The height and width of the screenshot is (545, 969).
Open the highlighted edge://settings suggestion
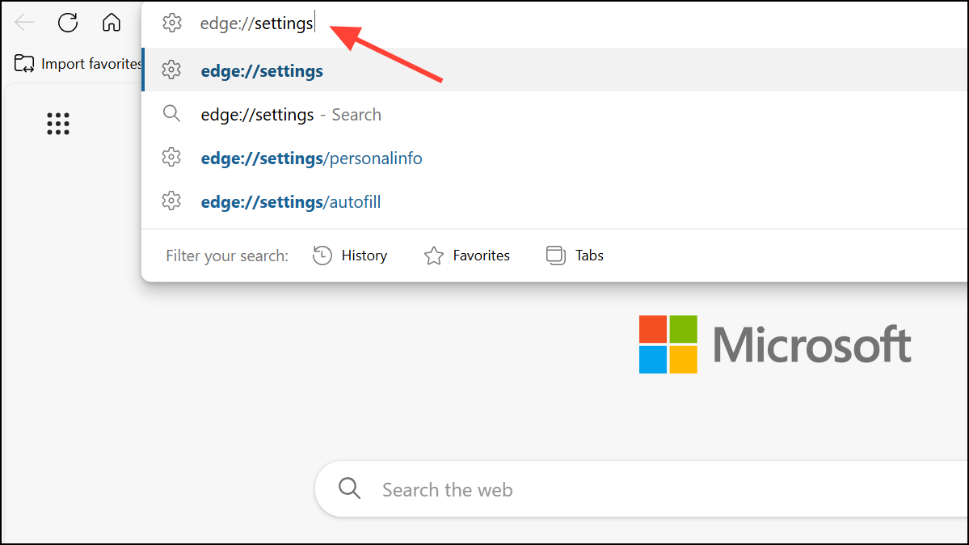tap(262, 70)
